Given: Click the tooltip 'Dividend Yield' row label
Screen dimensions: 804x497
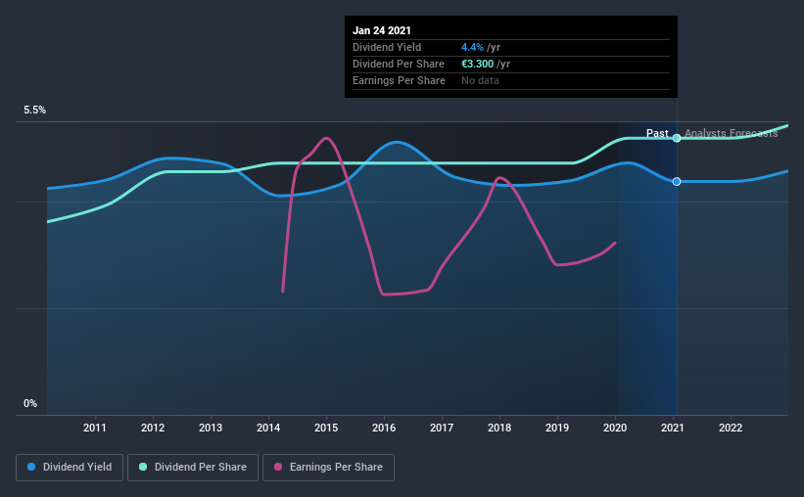Looking at the screenshot, I should [387, 47].
